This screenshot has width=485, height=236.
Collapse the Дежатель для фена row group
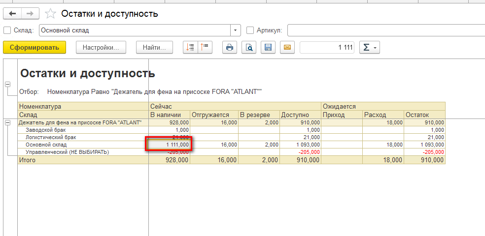click(x=7, y=122)
